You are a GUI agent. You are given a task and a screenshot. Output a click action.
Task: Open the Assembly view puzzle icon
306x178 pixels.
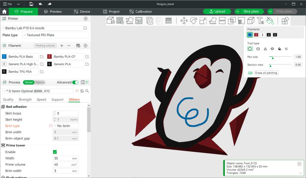tap(285, 21)
